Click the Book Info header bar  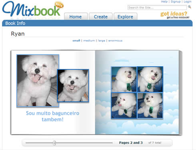(x=97, y=23)
